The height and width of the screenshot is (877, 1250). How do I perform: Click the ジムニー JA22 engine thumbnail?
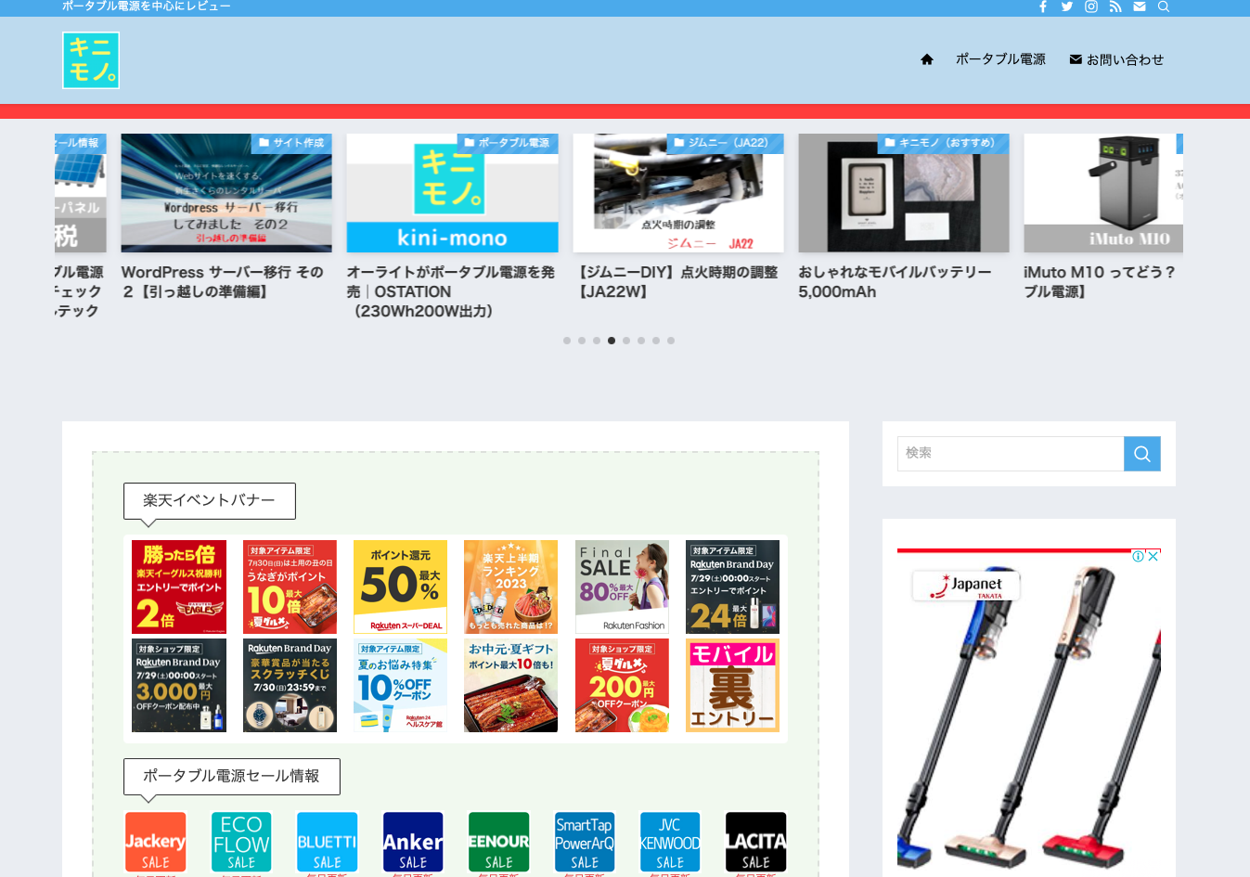pyautogui.click(x=678, y=193)
